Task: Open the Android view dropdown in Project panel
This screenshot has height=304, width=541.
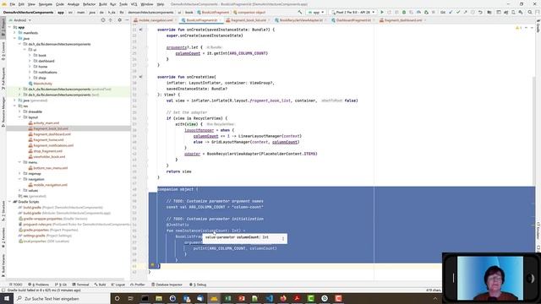Action: pyautogui.click(x=22, y=20)
